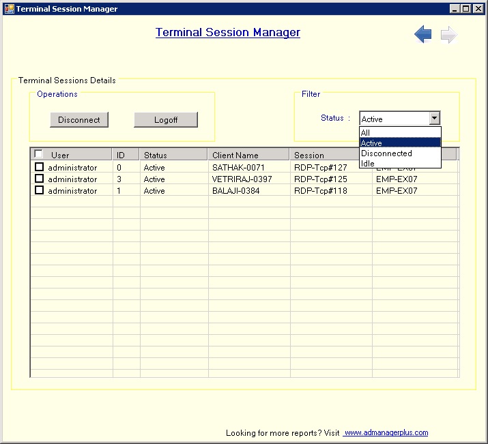Click the blue back arrow icon

422,34
